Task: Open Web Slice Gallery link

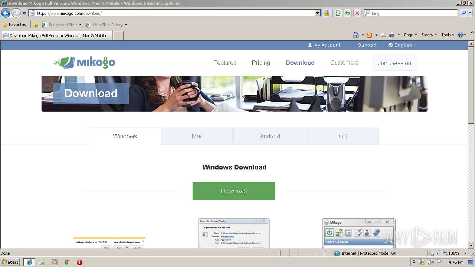Action: coord(106,25)
